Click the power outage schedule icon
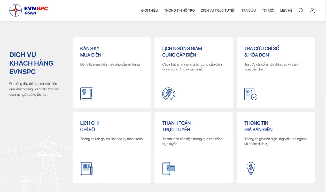The width and height of the screenshot is (326, 192). coord(169,94)
